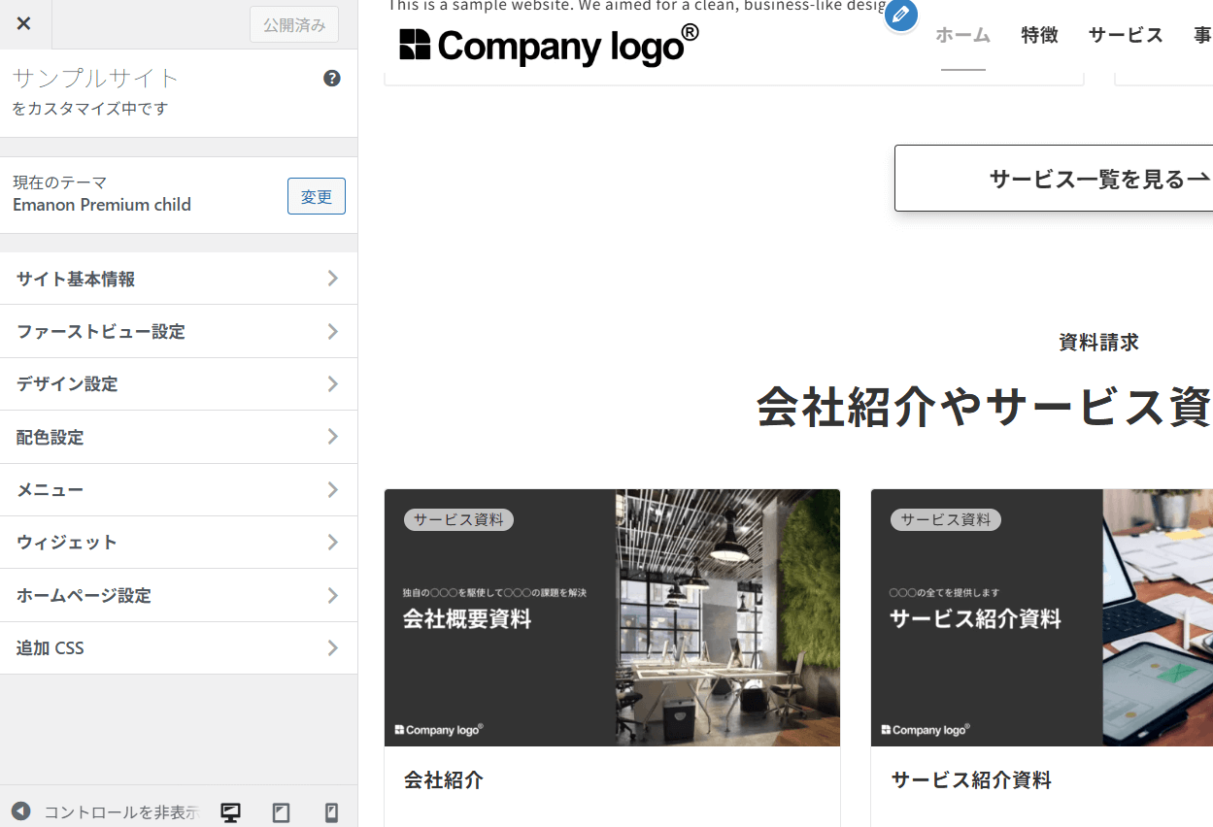
Task: Open the ファーストビュー設定 panel
Action: tap(179, 332)
